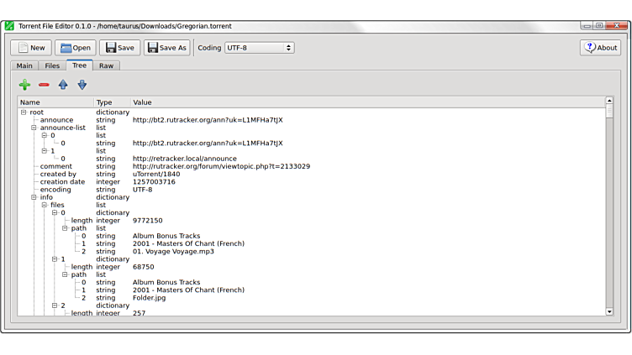Open the About dialog

coord(600,48)
